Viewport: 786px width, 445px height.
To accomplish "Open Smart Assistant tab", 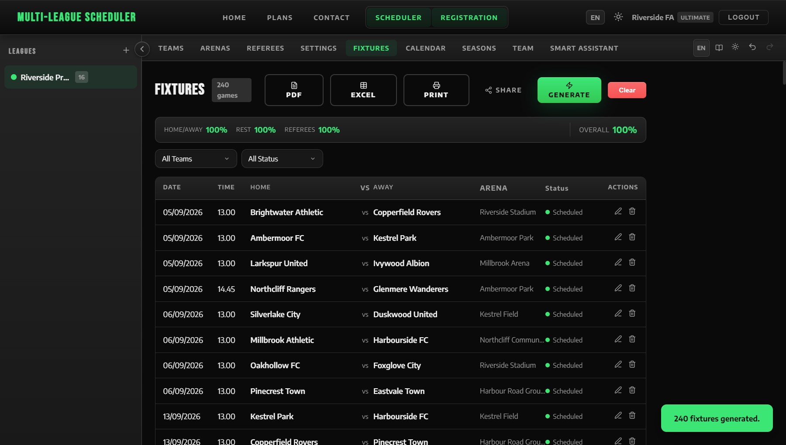I will 584,48.
